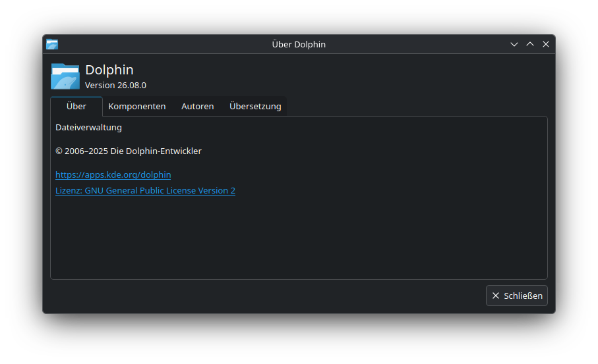Image resolution: width=598 pixels, height=364 pixels.
Task: Click the X icon inside Schließen button
Action: [x=495, y=296]
